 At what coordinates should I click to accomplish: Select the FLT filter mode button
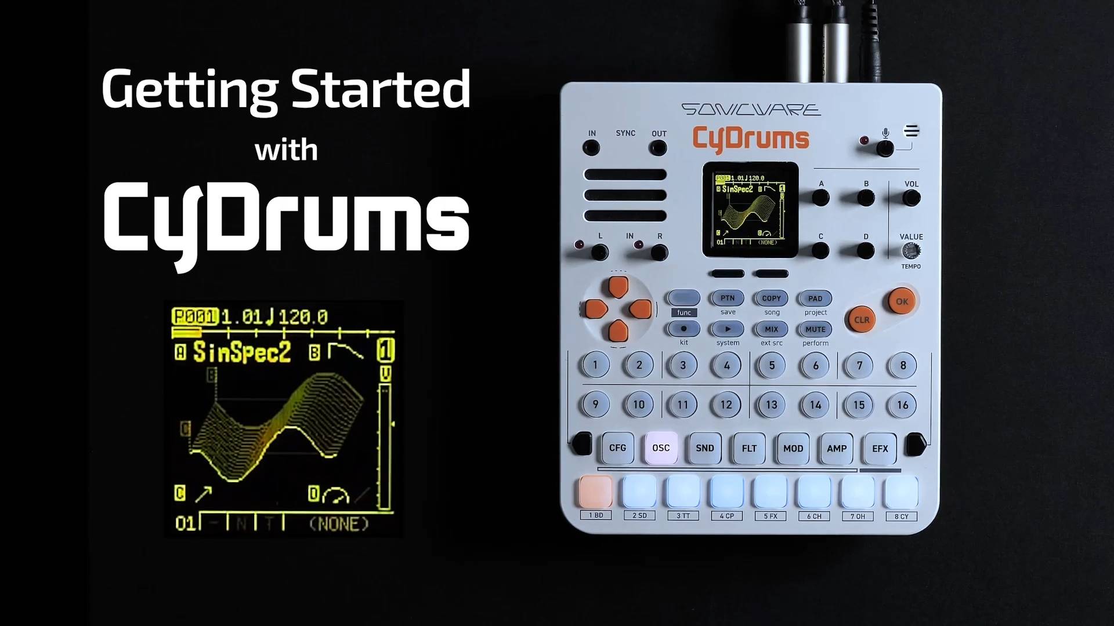point(747,449)
